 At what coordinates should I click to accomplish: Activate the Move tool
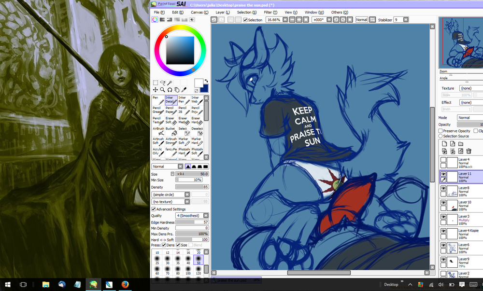pos(156,90)
